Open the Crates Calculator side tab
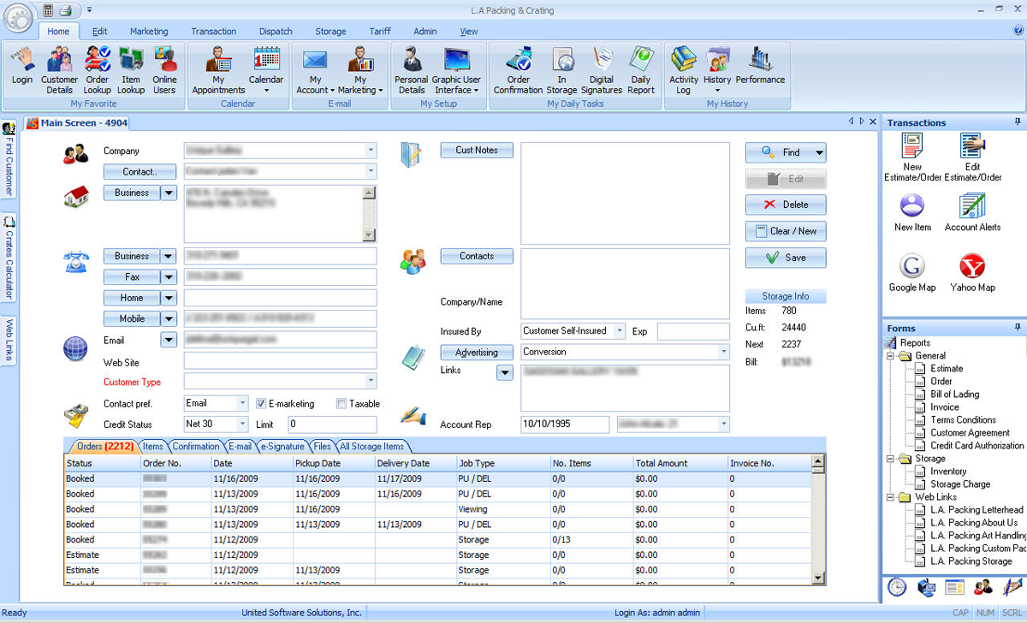This screenshot has height=623, width=1027. click(x=9, y=257)
